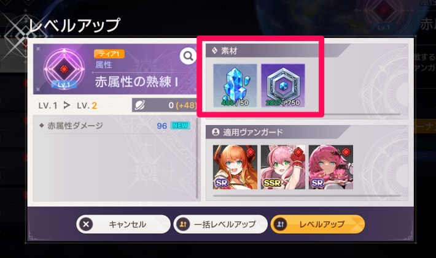Viewport: 436px width, 258px height.
Task: Confirm with the yellow レベルアップ button
Action: 317,224
